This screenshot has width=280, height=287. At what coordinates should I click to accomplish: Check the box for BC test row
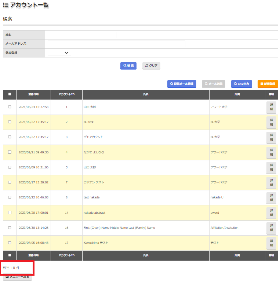coord(10,122)
